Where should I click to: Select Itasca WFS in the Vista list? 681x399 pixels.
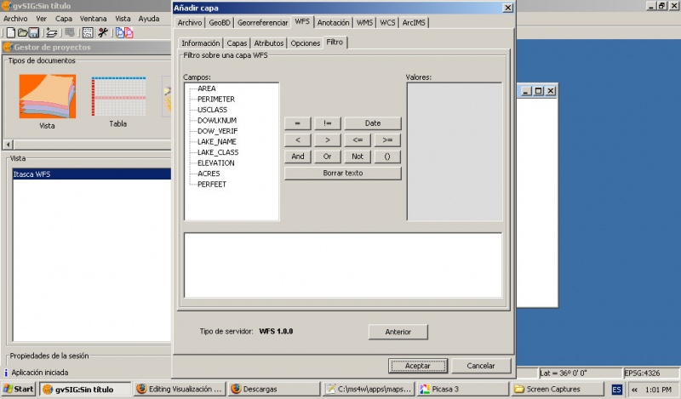(32, 174)
